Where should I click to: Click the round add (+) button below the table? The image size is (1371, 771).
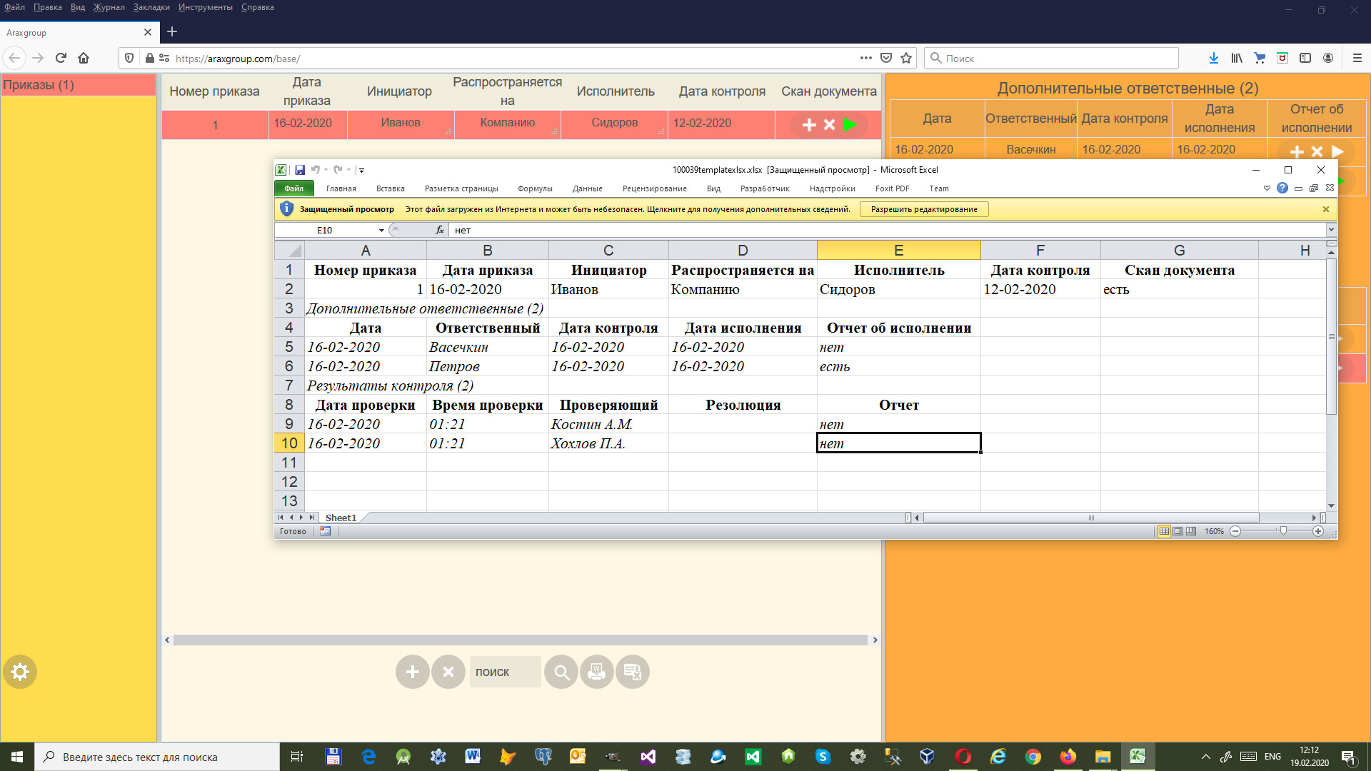[413, 672]
